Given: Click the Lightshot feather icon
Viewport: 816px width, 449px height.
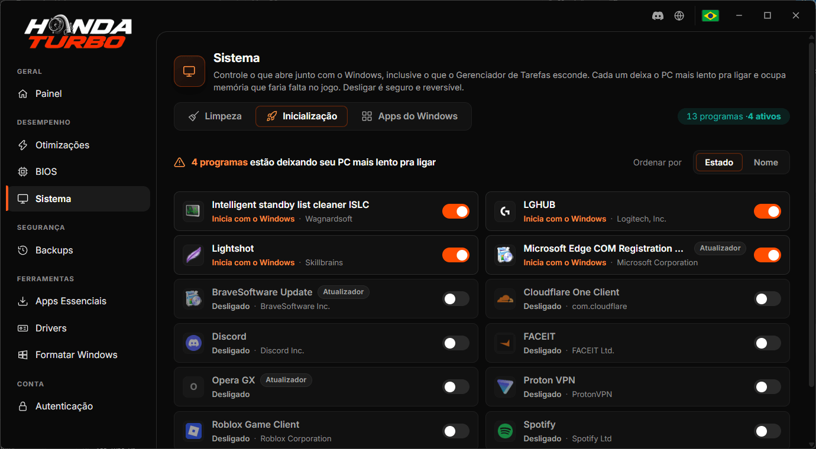Looking at the screenshot, I should coord(193,255).
